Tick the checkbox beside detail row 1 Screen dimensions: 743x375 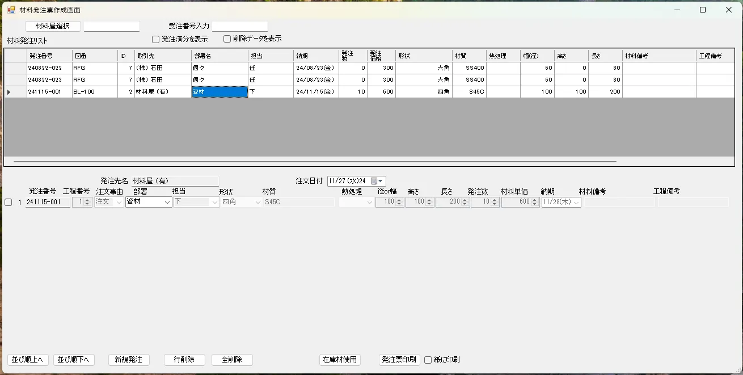[x=9, y=203]
